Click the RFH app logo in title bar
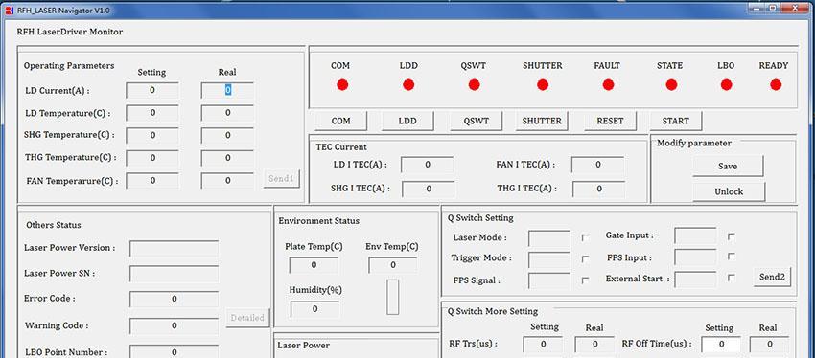Viewport: 815px width, 358px height. 9,11
